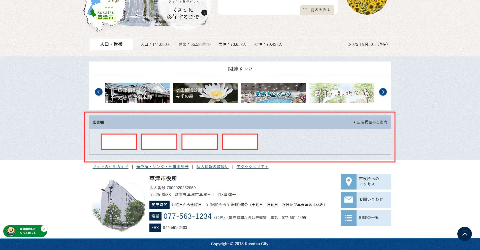This screenshot has width=480, height=250.
Task: Close the AI chatbot widget
Action: 44,229
